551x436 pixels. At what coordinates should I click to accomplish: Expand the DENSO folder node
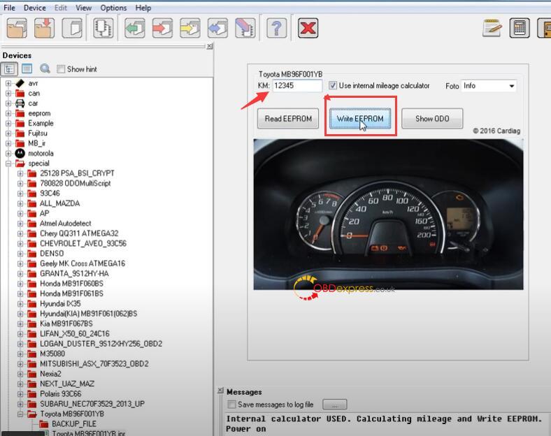pos(20,254)
